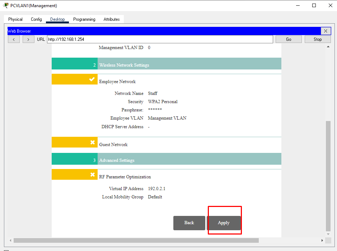Click the Virtual IP Address 192.0.2.1
Image resolution: width=337 pixels, height=251 pixels.
pos(157,189)
